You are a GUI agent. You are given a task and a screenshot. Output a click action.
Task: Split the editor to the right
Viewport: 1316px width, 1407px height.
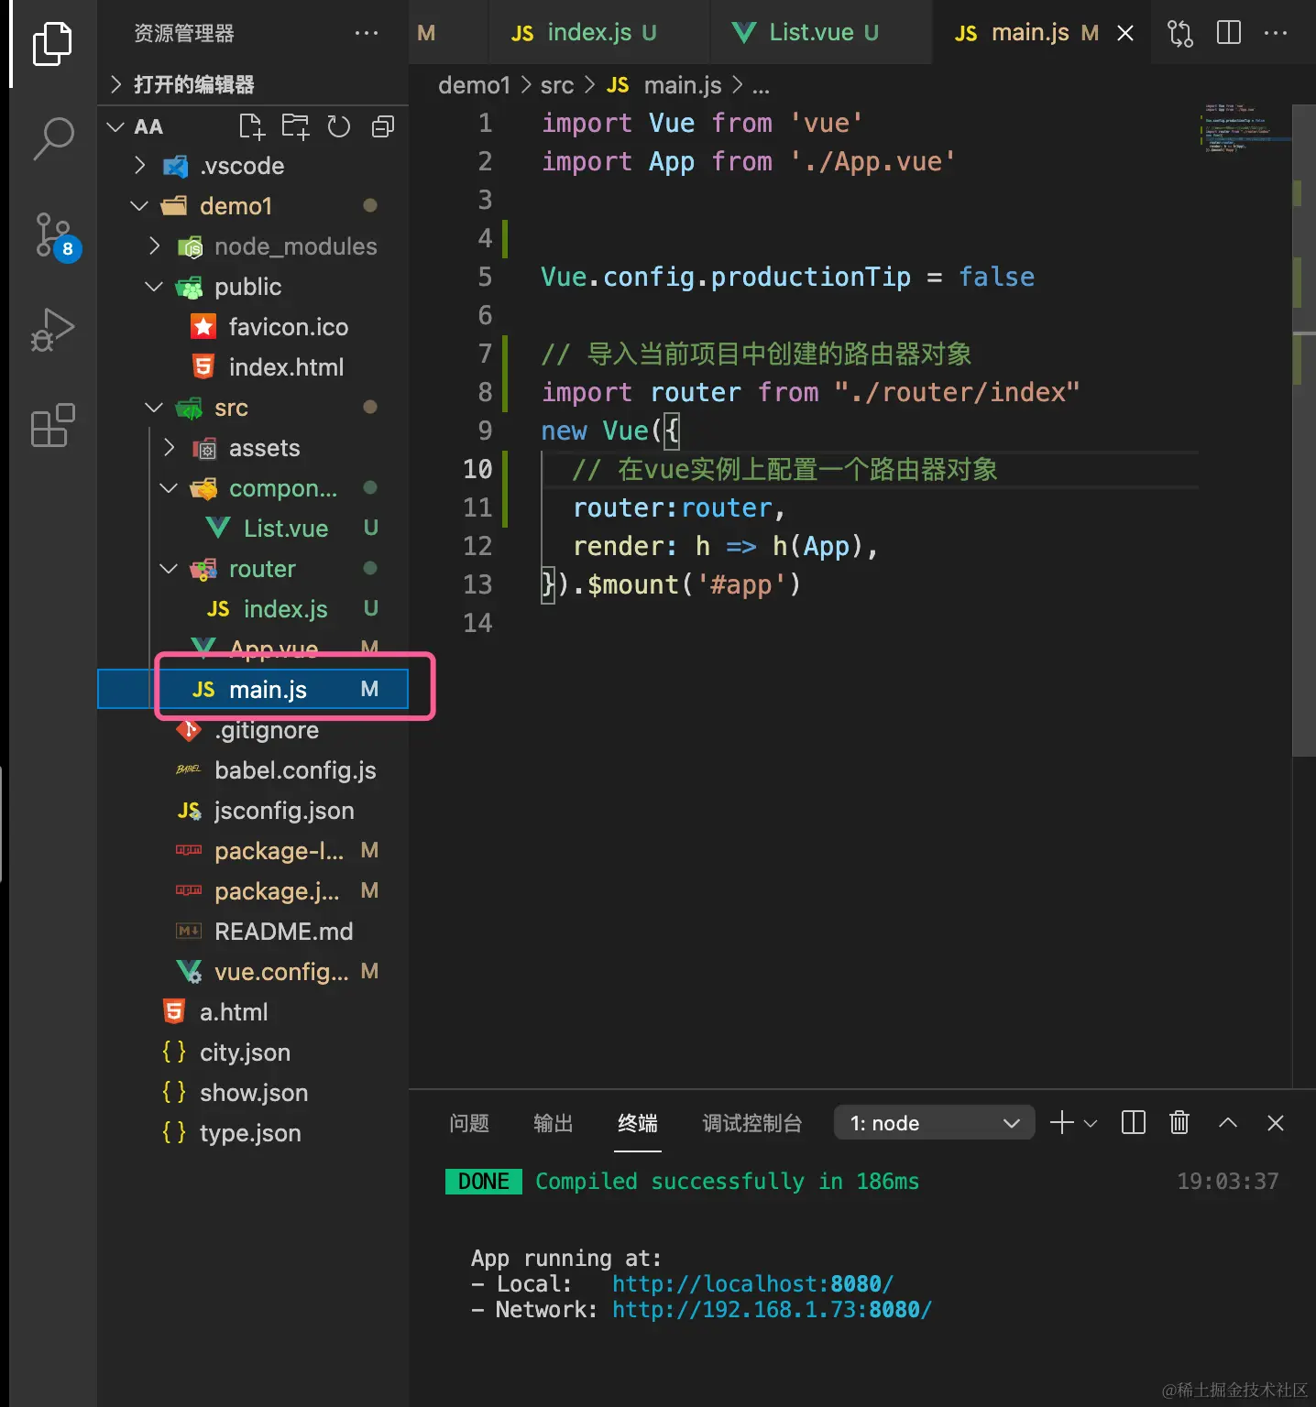point(1229,33)
